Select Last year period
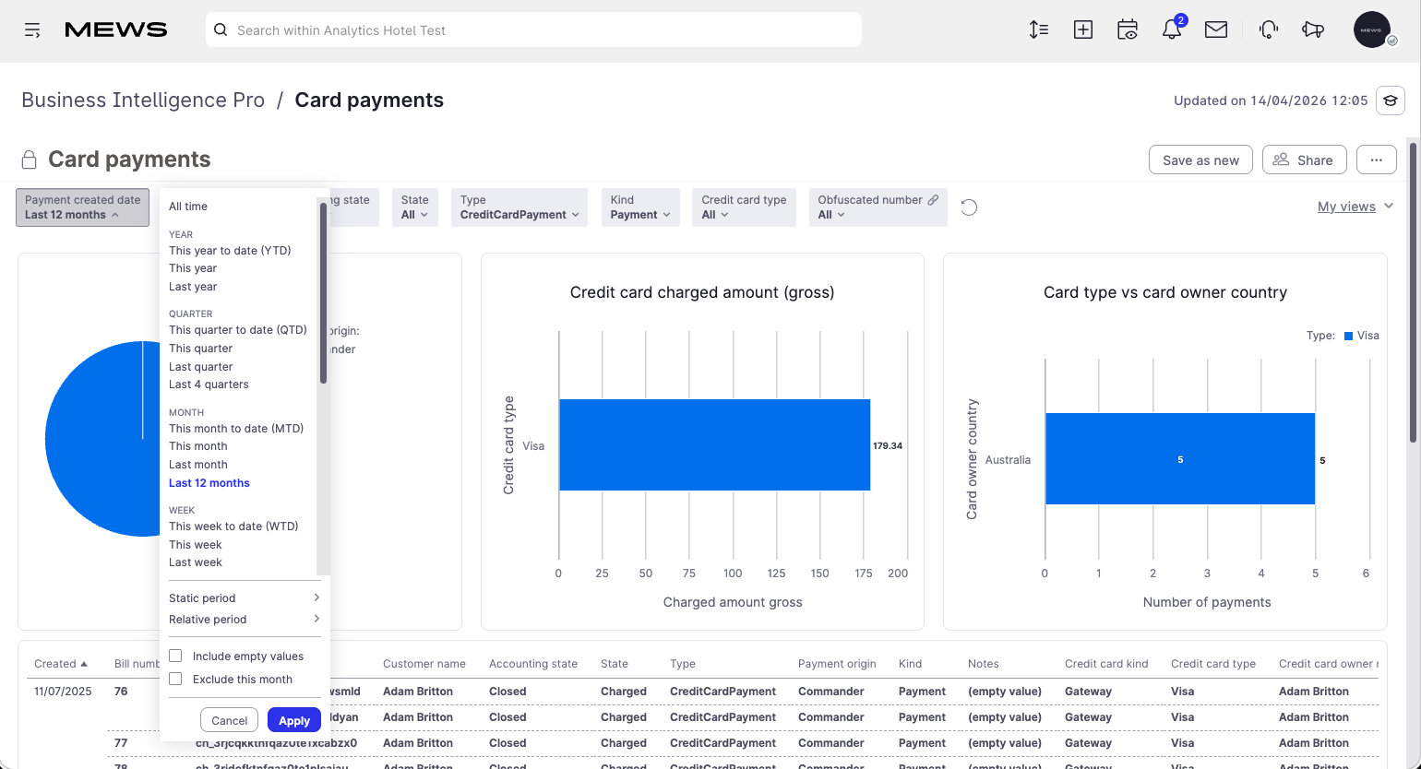Screen dimensions: 1421x769 click(193, 287)
